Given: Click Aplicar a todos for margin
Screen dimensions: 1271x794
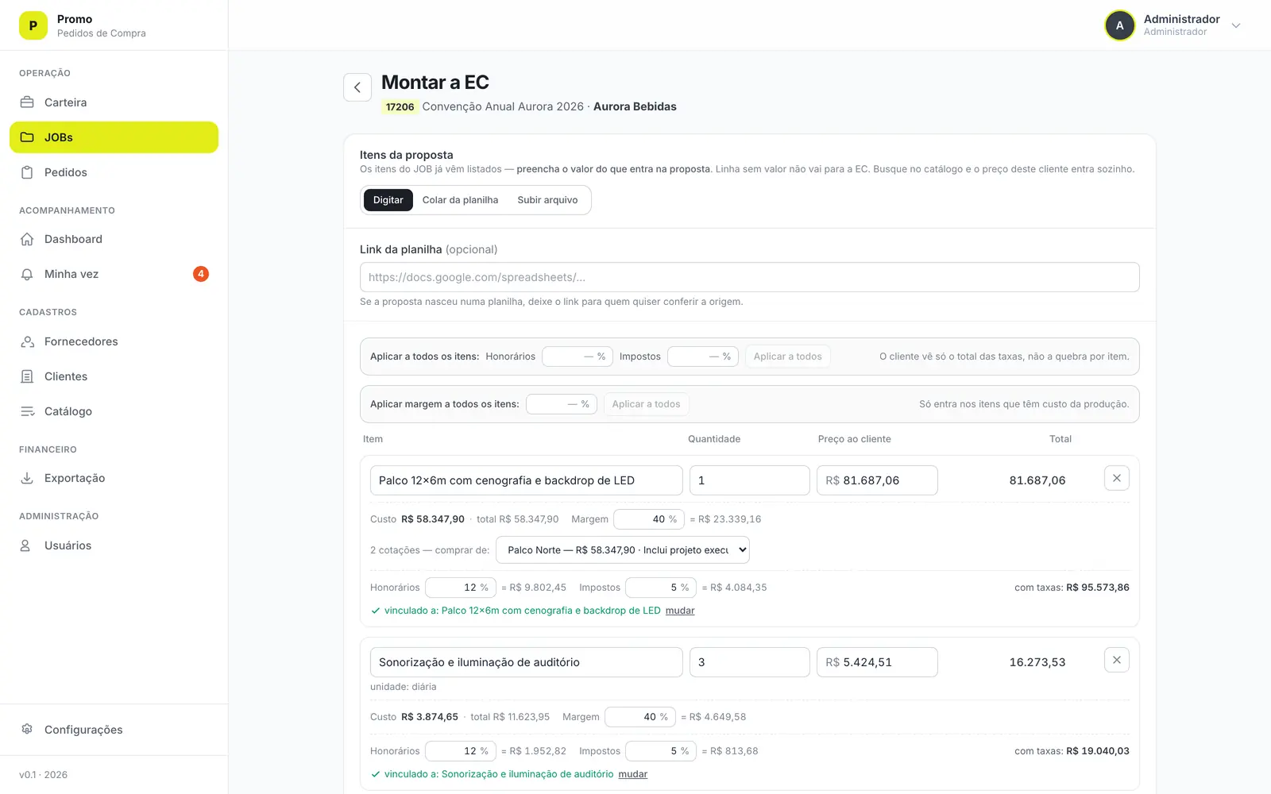Looking at the screenshot, I should 647,404.
